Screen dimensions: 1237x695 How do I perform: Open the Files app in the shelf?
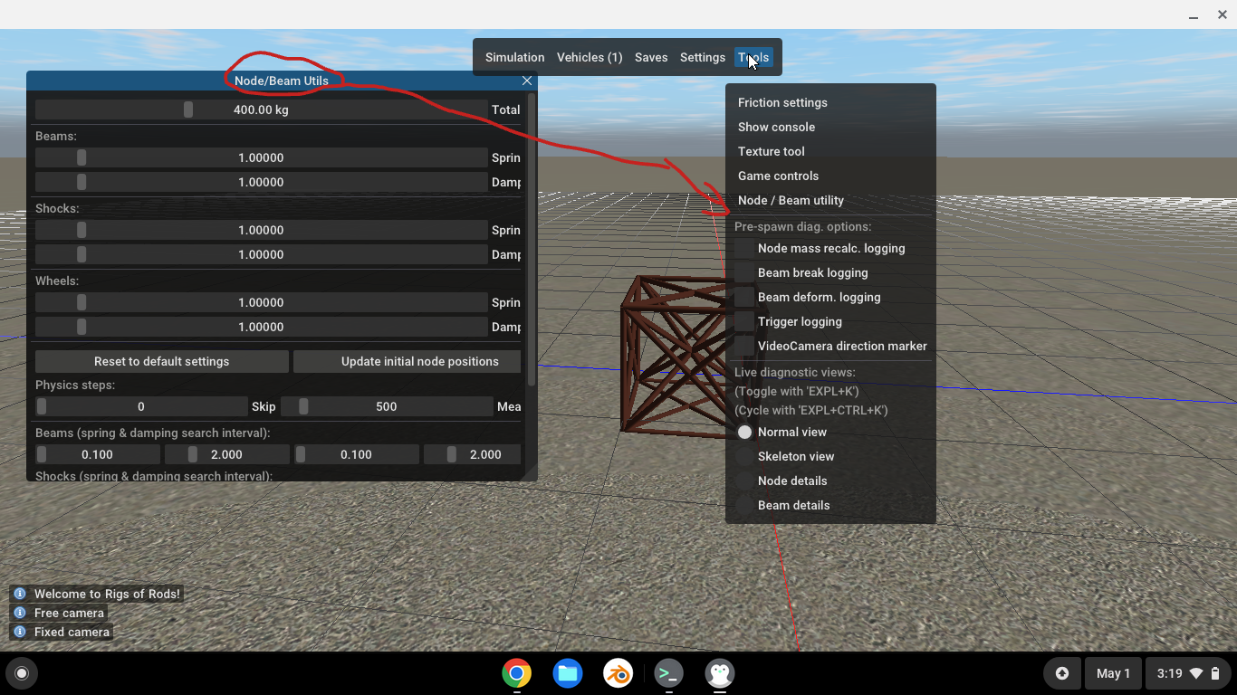click(568, 673)
